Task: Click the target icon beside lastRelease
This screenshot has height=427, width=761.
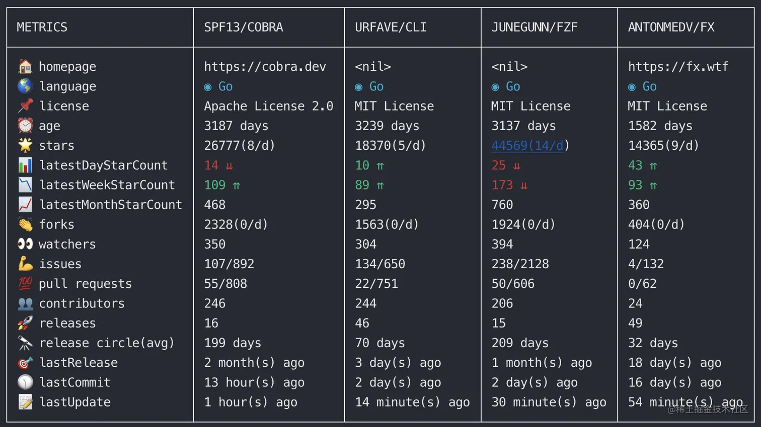Action: 25,363
